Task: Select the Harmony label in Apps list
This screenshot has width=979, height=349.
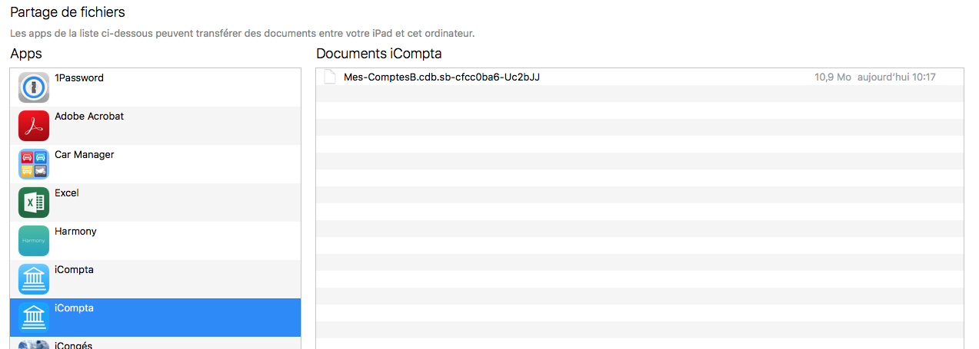Action: 75,232
